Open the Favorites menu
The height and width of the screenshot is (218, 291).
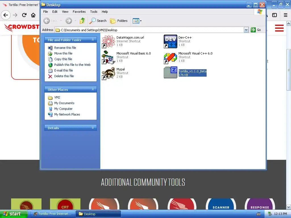point(79,12)
